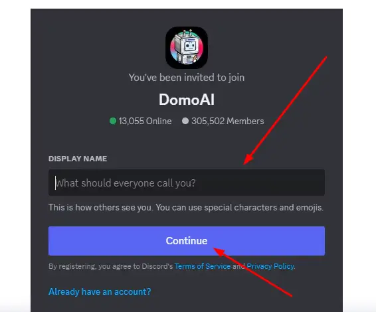
Task: Click the red arrow pointing at the display name field
Action: (x=286, y=110)
